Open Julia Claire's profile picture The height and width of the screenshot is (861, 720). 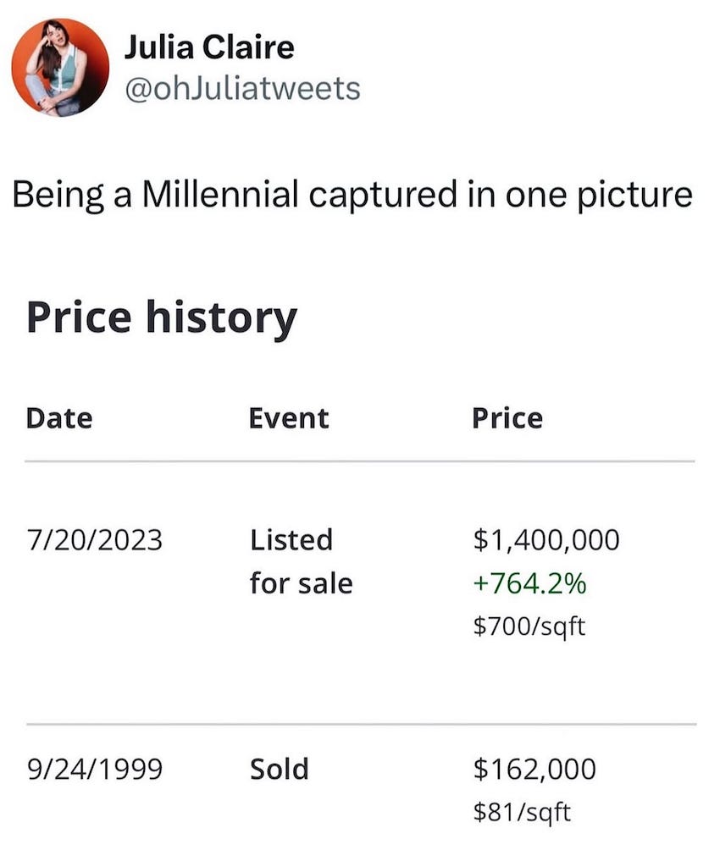click(60, 68)
